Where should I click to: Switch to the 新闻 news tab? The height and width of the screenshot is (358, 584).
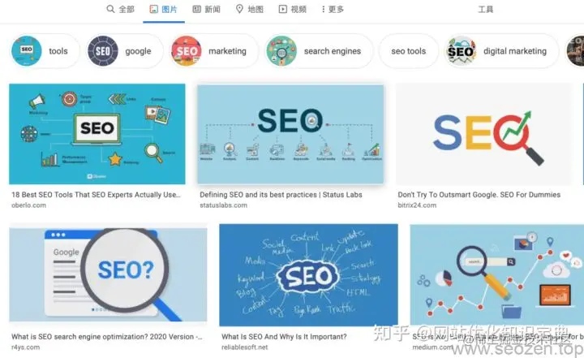pos(206,9)
